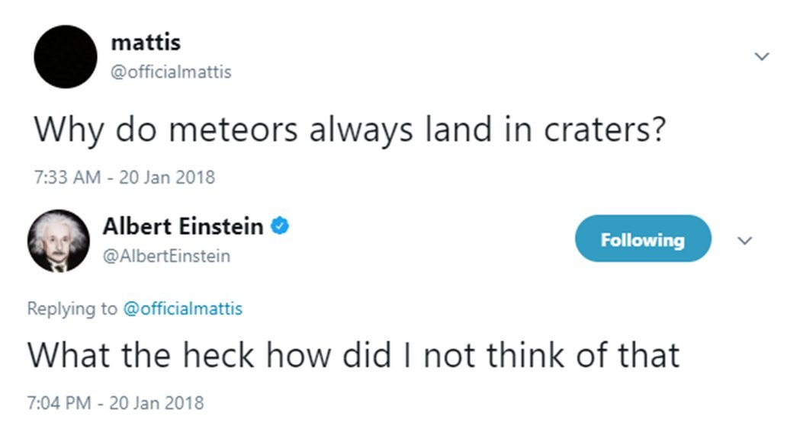The height and width of the screenshot is (429, 787).
Task: Click '20 Jan 2018' in the reply timestamp
Action: coord(156,403)
